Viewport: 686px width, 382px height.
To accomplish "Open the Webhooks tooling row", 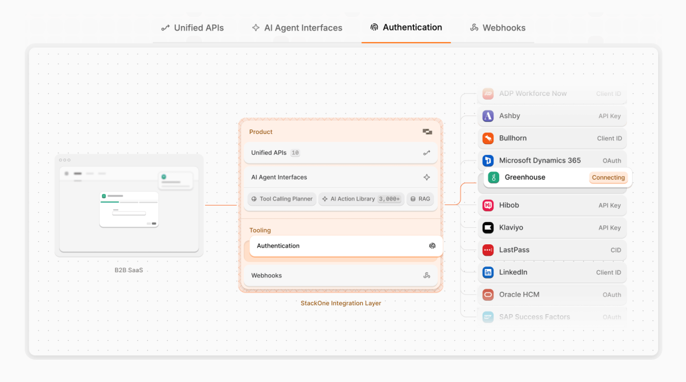I will tap(340, 275).
